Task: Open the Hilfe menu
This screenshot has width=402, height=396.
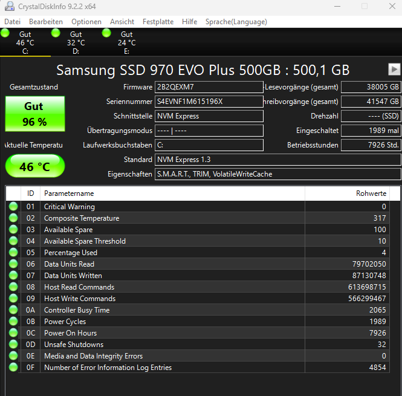Action: 189,22
